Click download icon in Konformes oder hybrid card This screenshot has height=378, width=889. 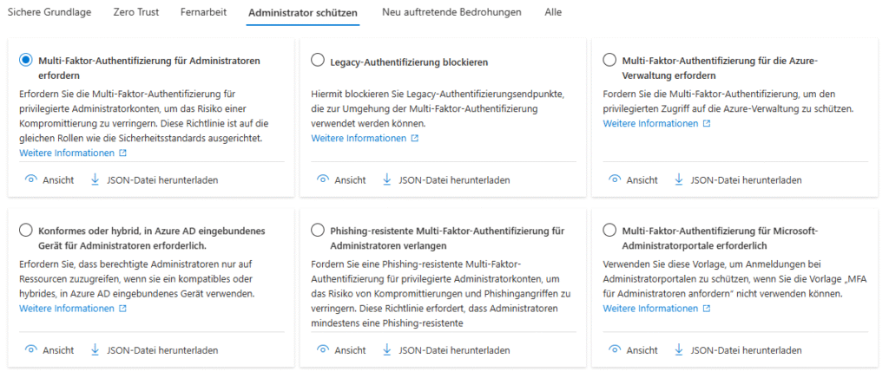click(x=95, y=350)
